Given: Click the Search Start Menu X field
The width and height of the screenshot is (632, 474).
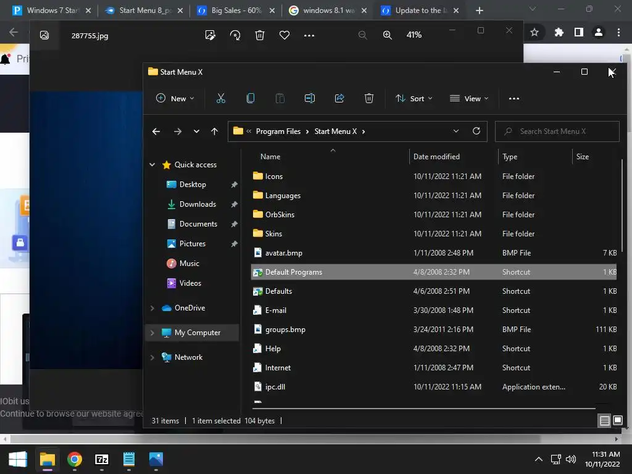Looking at the screenshot, I should [x=557, y=131].
